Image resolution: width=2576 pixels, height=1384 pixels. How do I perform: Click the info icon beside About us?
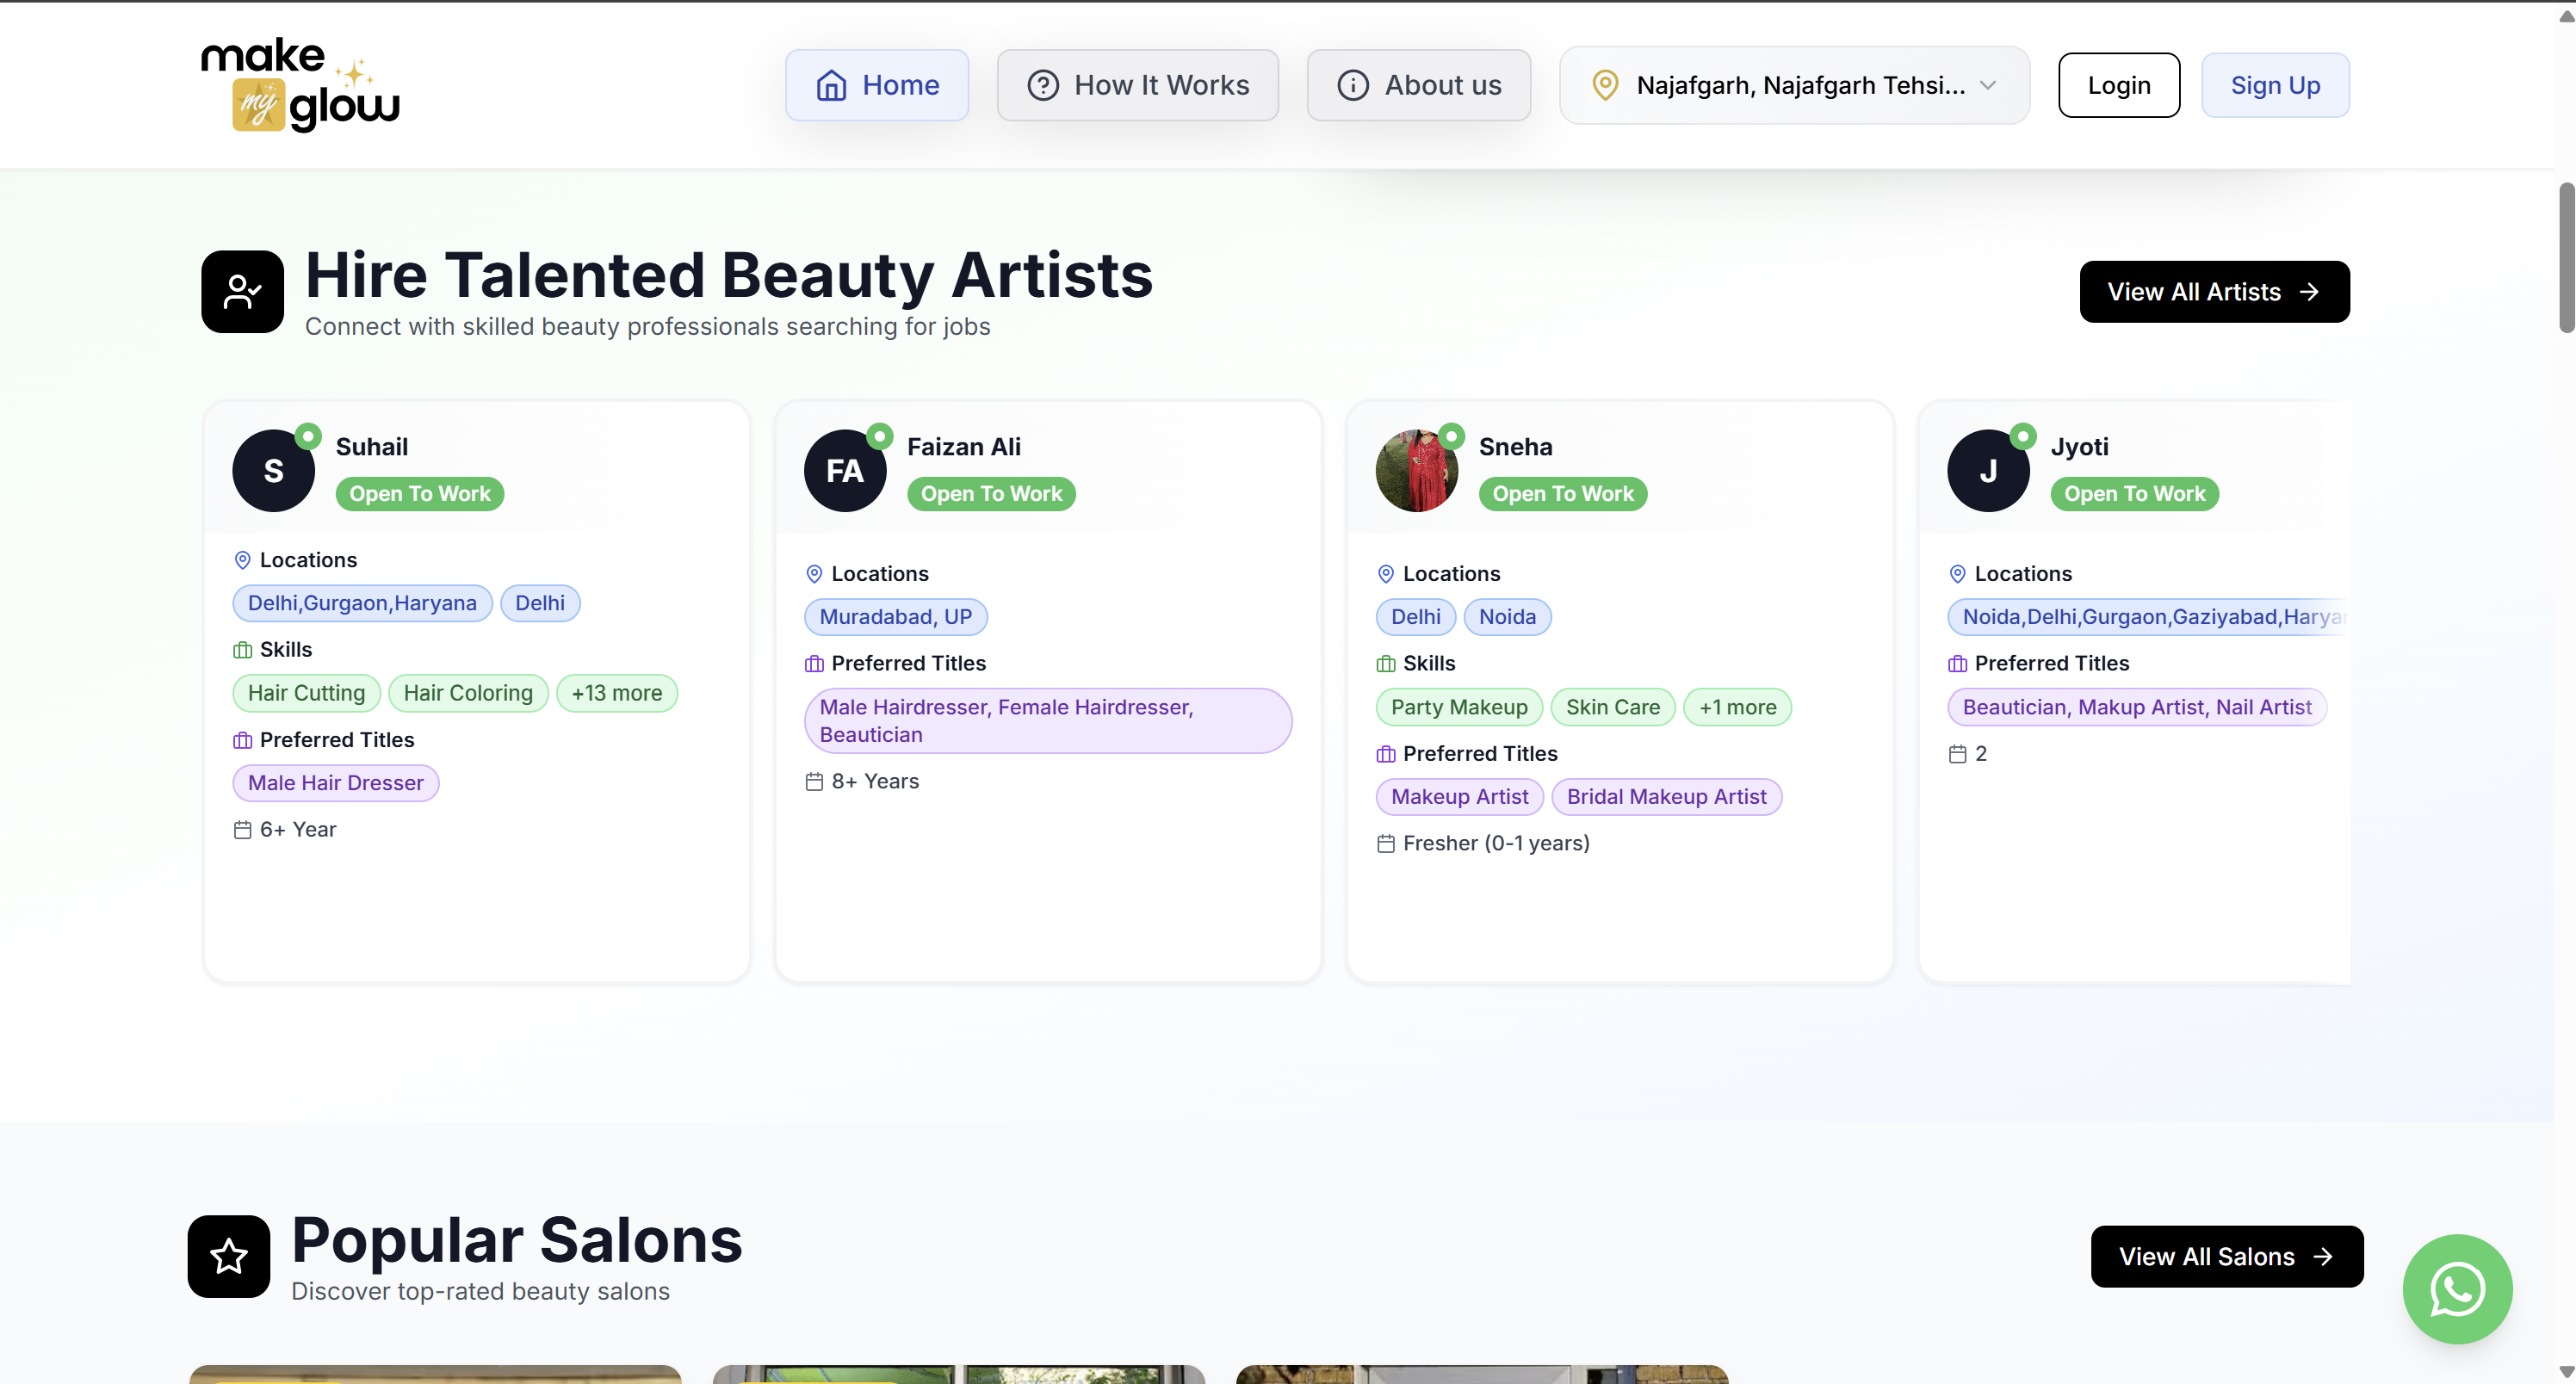[x=1353, y=85]
